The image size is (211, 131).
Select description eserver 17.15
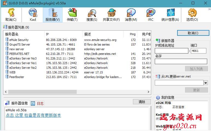tap(93, 72)
